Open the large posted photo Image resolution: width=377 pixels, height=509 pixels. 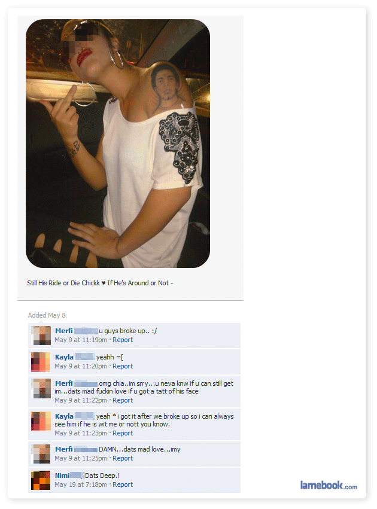[118, 144]
